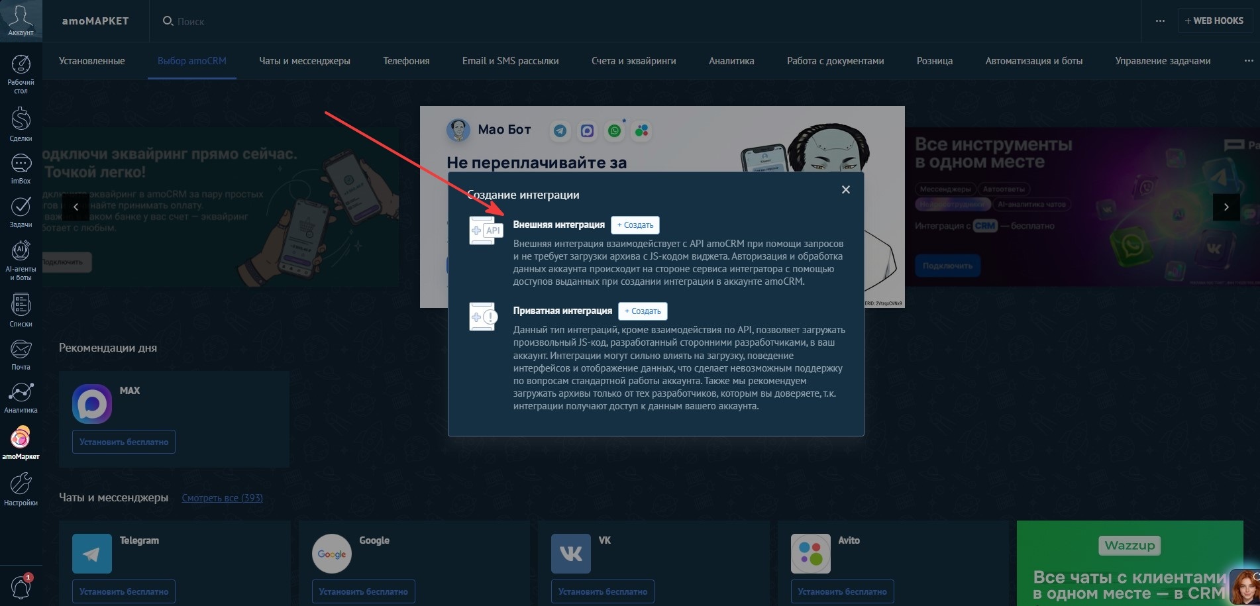Open Управление задачами tab
1260x606 pixels.
tap(1163, 61)
